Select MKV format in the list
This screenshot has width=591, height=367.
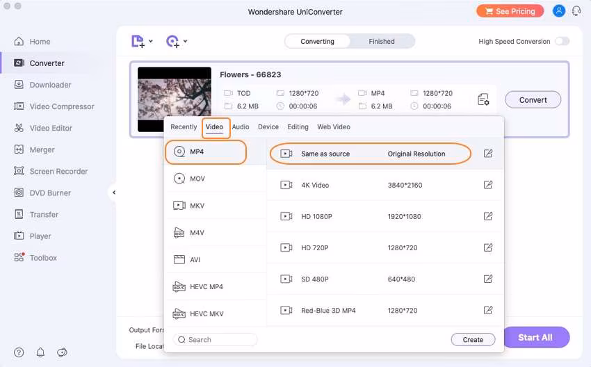pos(216,206)
